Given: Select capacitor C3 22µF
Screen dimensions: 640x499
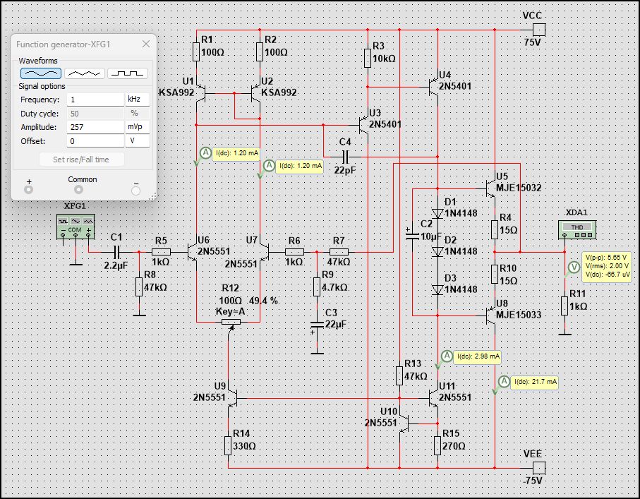Looking at the screenshot, I should tap(317, 325).
